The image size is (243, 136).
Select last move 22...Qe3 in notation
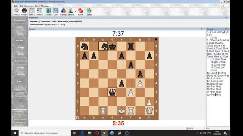click(x=219, y=95)
